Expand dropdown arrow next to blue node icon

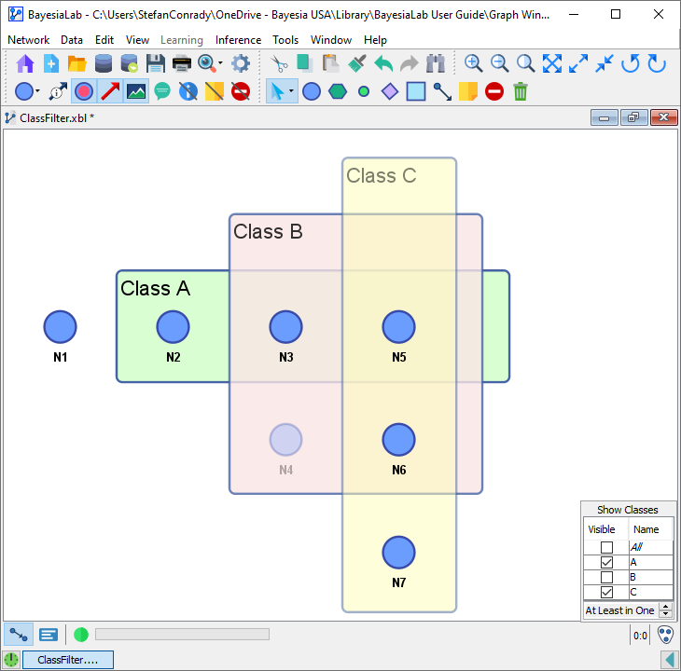[38, 91]
